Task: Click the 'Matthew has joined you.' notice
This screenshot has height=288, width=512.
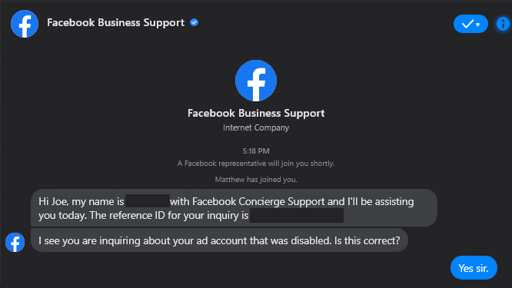Action: (256, 180)
